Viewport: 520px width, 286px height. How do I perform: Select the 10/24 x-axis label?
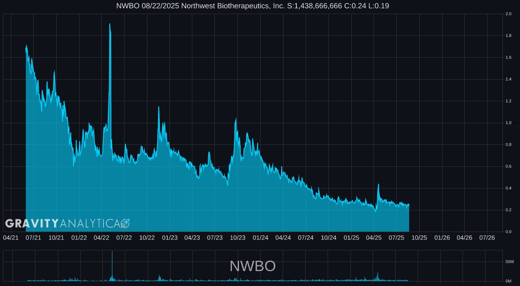(x=328, y=237)
